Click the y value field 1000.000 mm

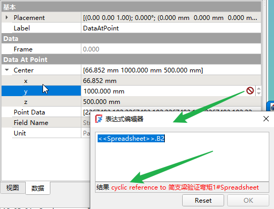(104, 91)
